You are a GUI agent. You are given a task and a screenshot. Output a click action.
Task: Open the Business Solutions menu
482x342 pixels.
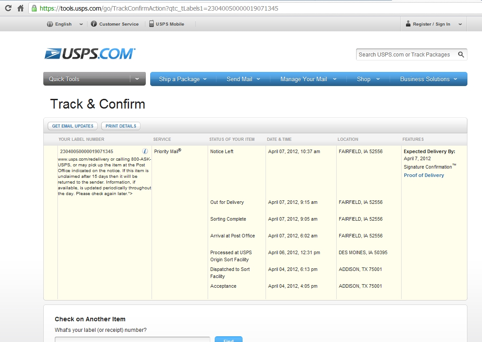click(x=429, y=79)
